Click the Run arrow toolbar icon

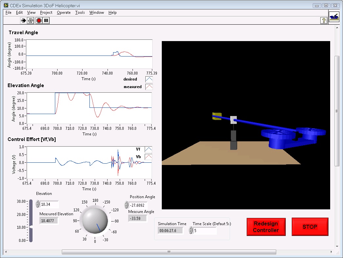click(23, 21)
